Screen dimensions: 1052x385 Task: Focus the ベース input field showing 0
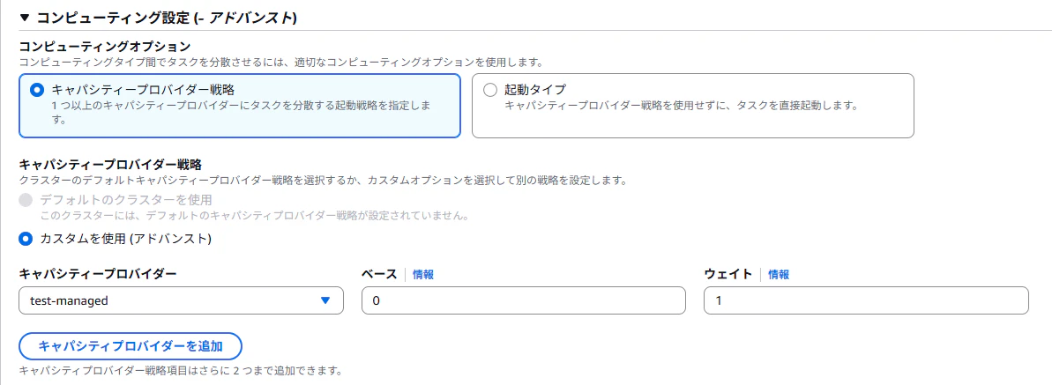pyautogui.click(x=523, y=300)
